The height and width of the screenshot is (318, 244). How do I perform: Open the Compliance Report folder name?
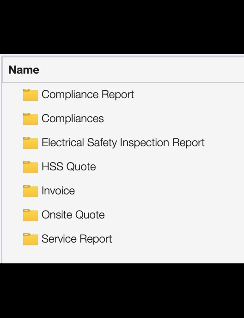coord(88,94)
